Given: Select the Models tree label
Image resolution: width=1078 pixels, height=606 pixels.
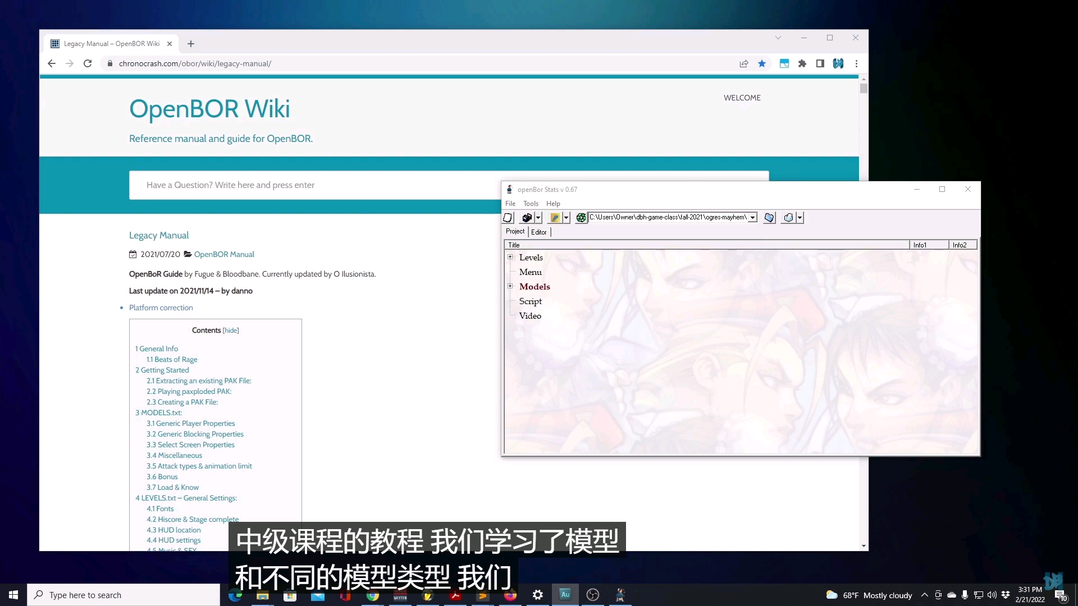Looking at the screenshot, I should [x=535, y=287].
